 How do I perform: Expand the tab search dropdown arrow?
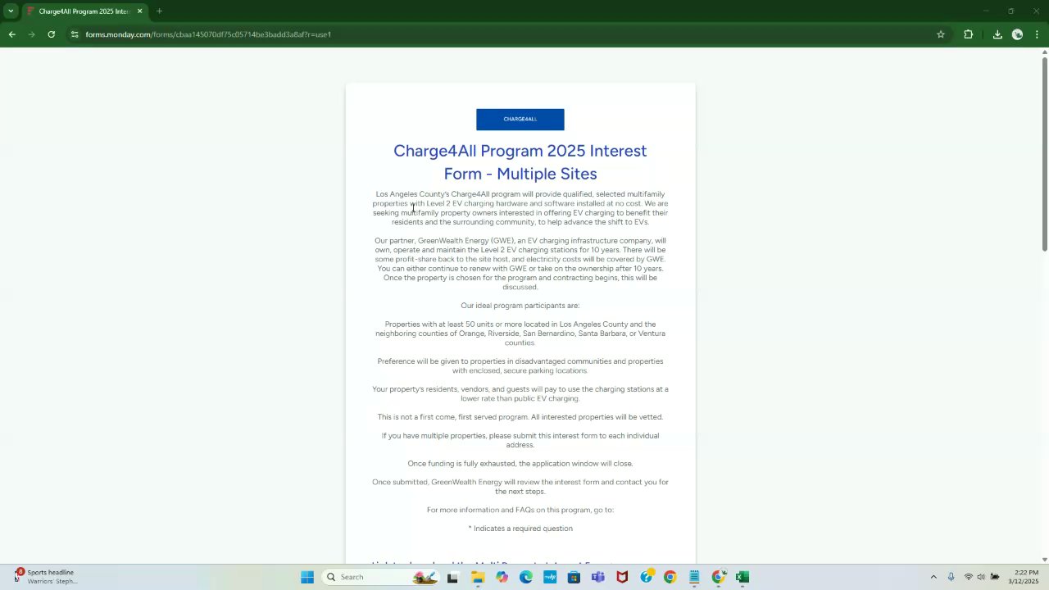click(x=11, y=11)
